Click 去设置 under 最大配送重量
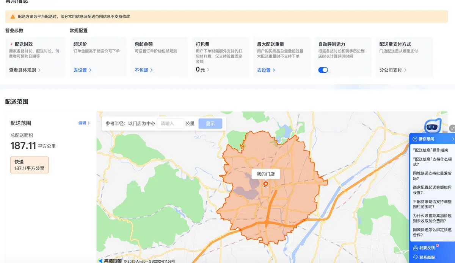The height and width of the screenshot is (263, 455). (266, 70)
